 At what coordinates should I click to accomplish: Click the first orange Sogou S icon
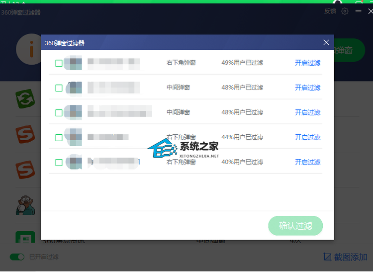coord(25,134)
